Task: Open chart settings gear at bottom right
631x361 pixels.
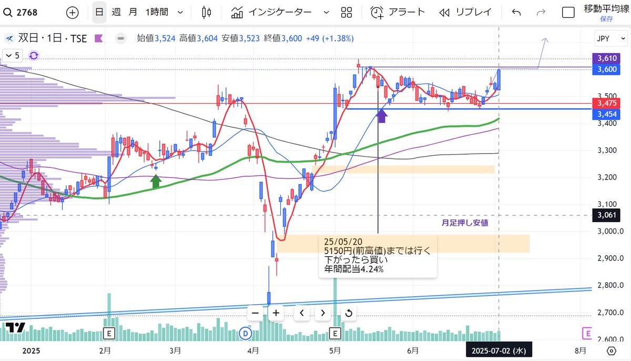Action: 611,350
